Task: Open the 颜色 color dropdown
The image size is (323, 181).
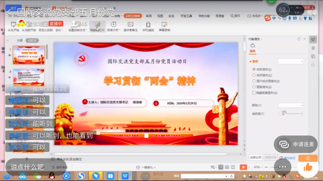Action: (x=290, y=105)
